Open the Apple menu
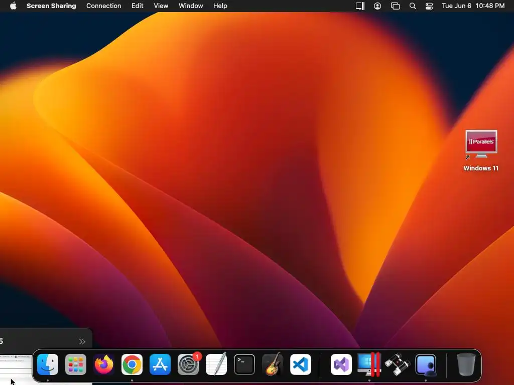 tap(13, 6)
